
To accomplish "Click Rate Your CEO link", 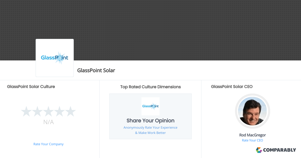I will 252,140.
